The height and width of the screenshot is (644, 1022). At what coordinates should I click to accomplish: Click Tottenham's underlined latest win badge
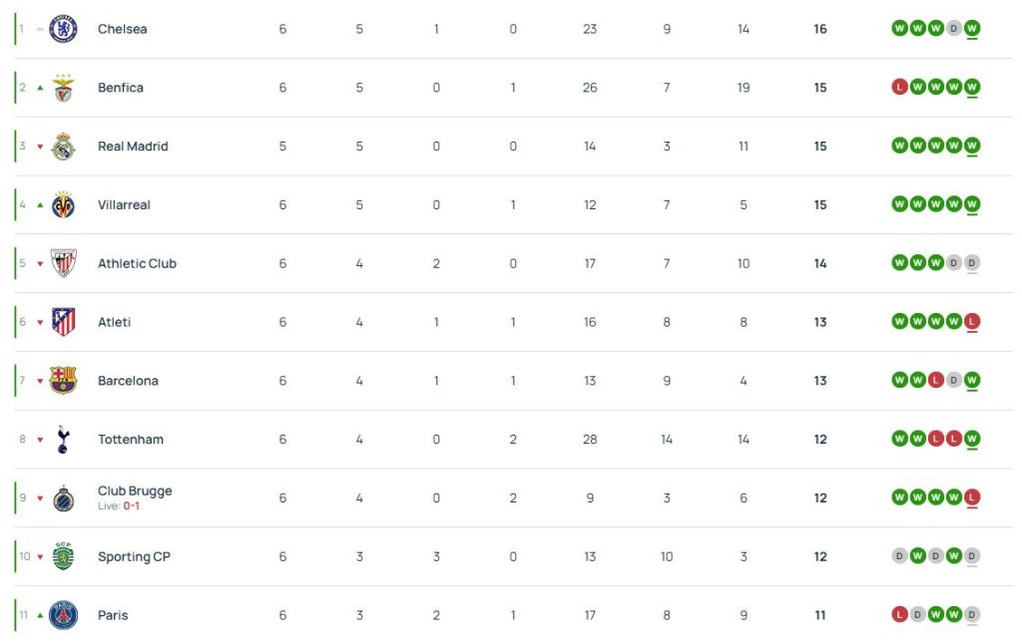pyautogui.click(x=971, y=440)
